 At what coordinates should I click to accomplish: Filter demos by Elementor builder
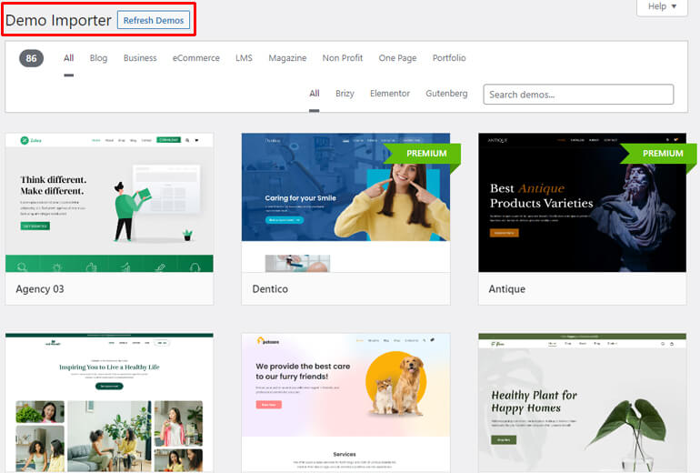pos(390,94)
